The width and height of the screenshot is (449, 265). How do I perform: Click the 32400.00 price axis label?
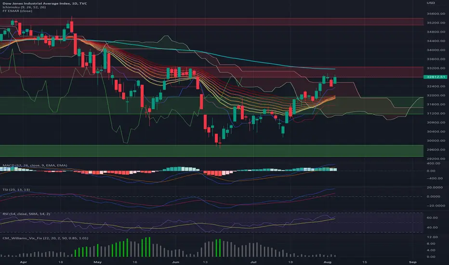click(436, 86)
